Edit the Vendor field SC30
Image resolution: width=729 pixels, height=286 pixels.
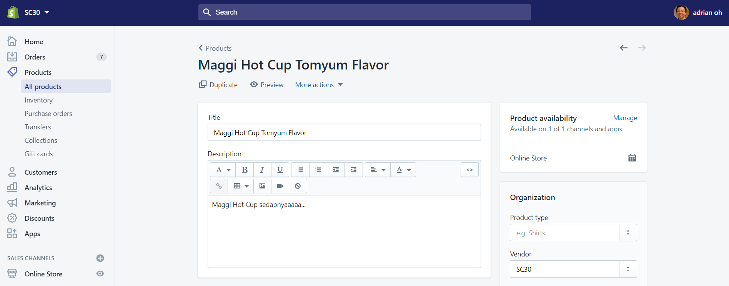coord(564,269)
